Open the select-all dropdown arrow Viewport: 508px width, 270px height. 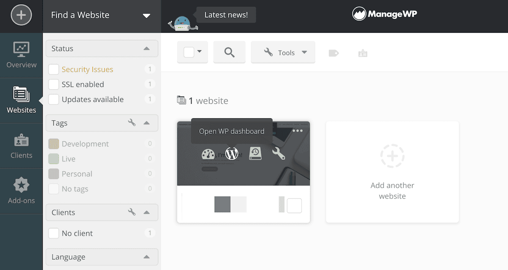point(199,52)
